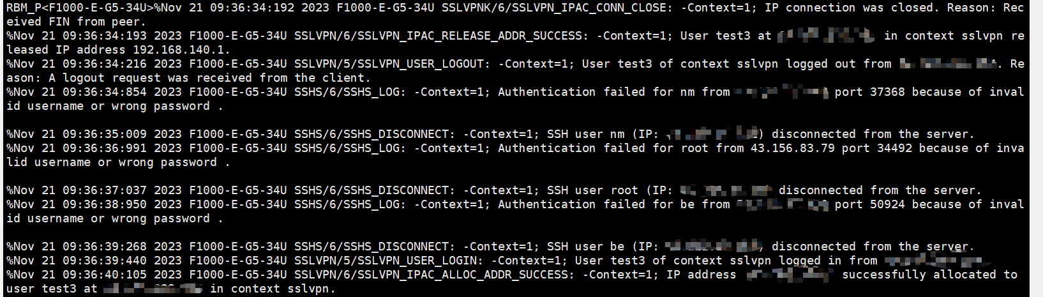1043x297 pixels.
Task: Click the RBM_P<F1000-E-G5-34U> command prompt
Action: tap(80, 8)
